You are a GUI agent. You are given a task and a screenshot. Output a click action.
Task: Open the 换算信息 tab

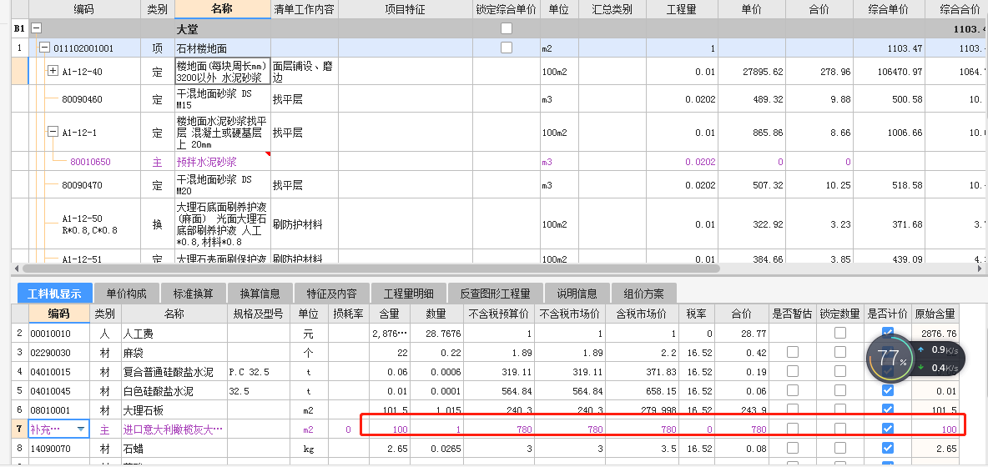tap(260, 294)
